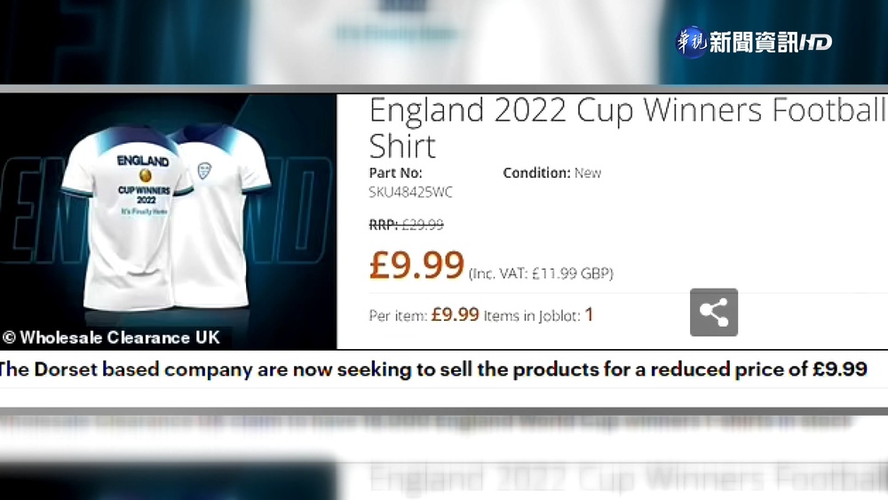Image resolution: width=888 pixels, height=500 pixels.
Task: Click the gold ball emblem on the front shirt
Action: pos(145,176)
